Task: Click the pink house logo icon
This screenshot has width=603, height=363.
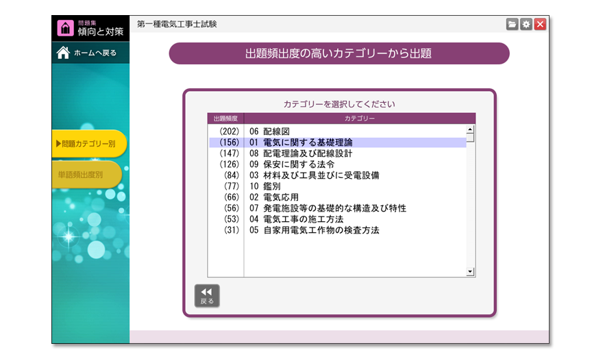Action: point(65,27)
